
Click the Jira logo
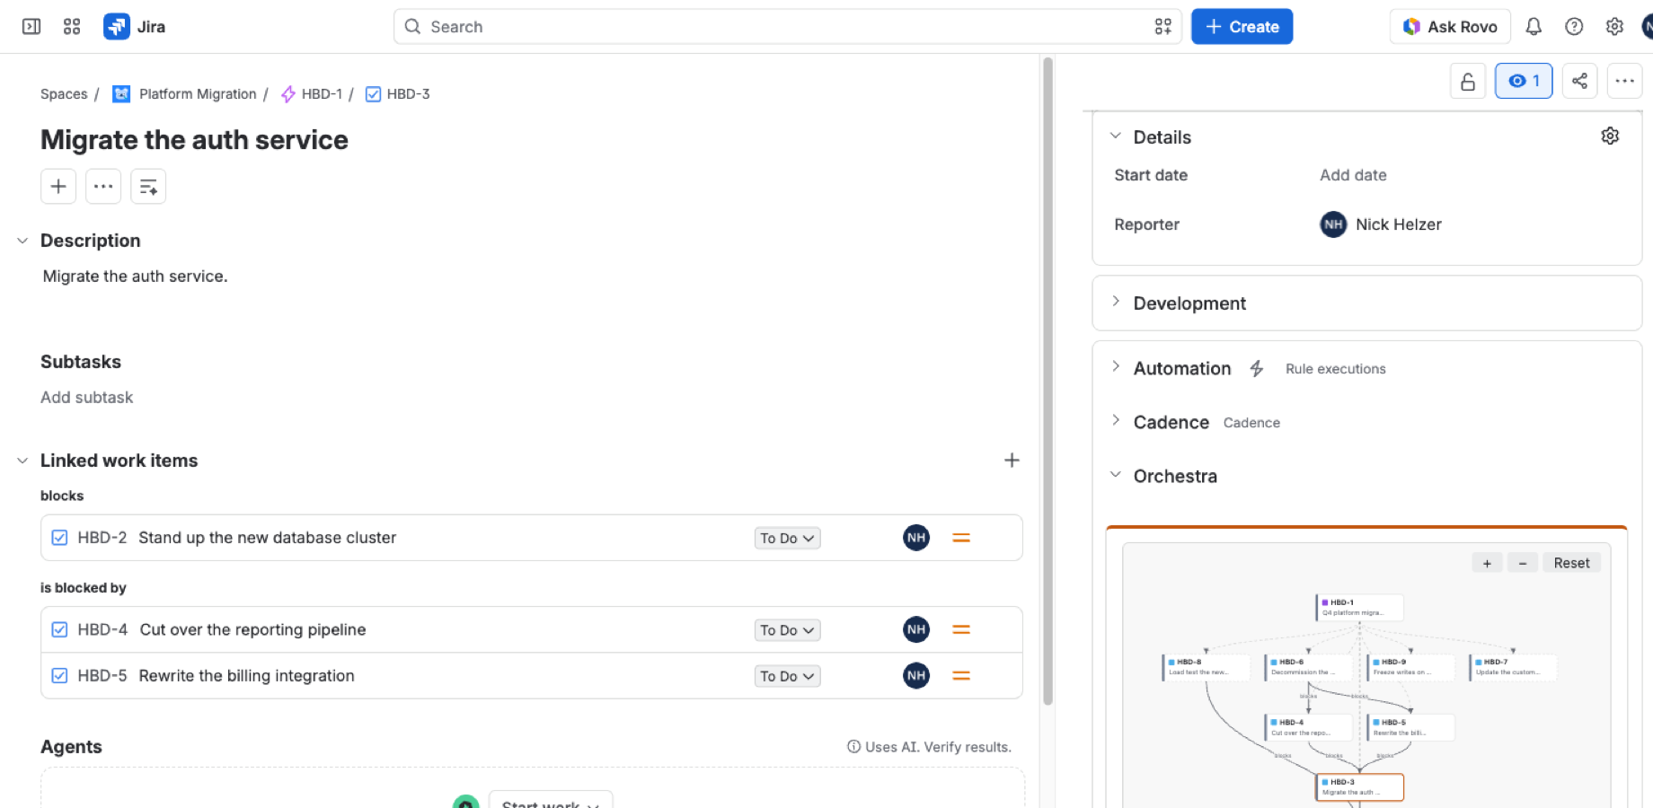coord(135,27)
